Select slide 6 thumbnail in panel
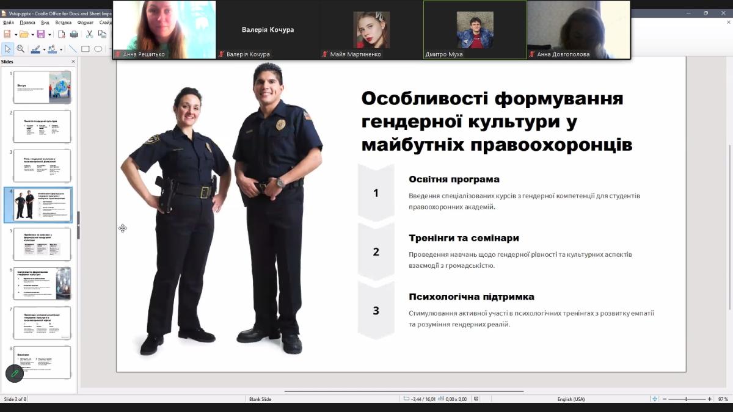This screenshot has height=412, width=733. tap(42, 283)
